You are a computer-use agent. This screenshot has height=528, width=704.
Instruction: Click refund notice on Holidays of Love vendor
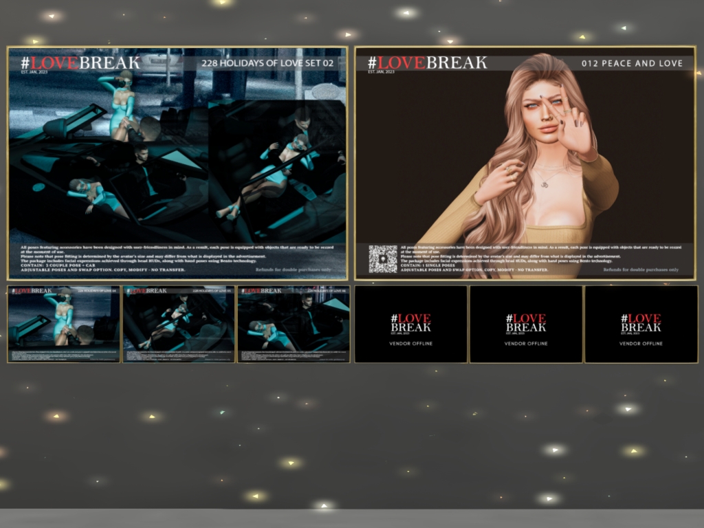point(297,270)
